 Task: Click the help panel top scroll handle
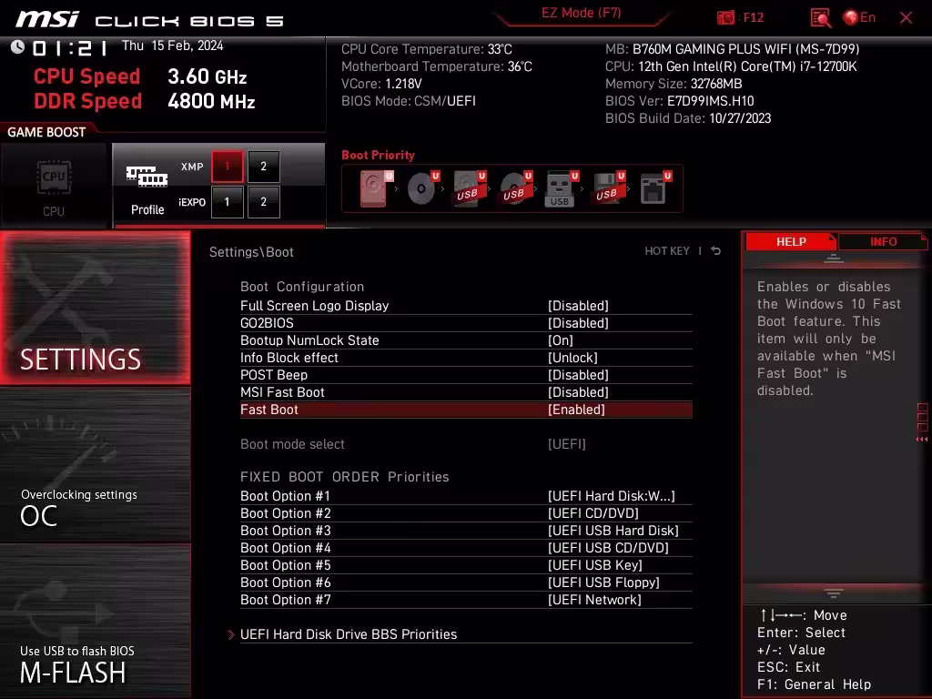click(x=834, y=258)
